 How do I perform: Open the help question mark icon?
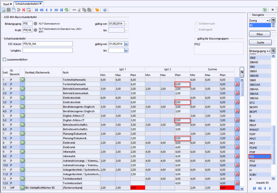click(105, 10)
